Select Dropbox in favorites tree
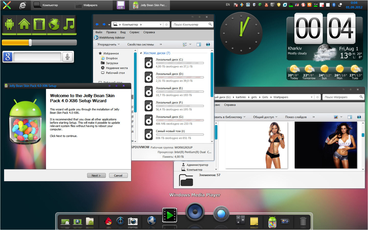Image resolution: width=368 pixels, height=230 pixels. click(112, 58)
